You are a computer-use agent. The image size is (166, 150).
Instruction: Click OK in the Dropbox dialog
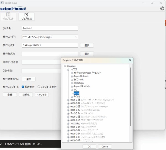click(x=89, y=147)
